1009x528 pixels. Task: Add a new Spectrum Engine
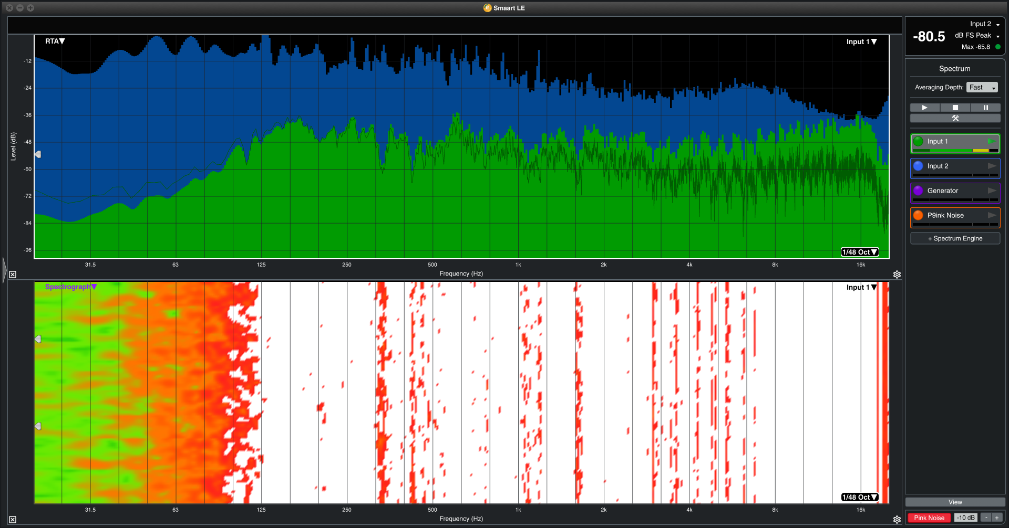[x=955, y=238]
